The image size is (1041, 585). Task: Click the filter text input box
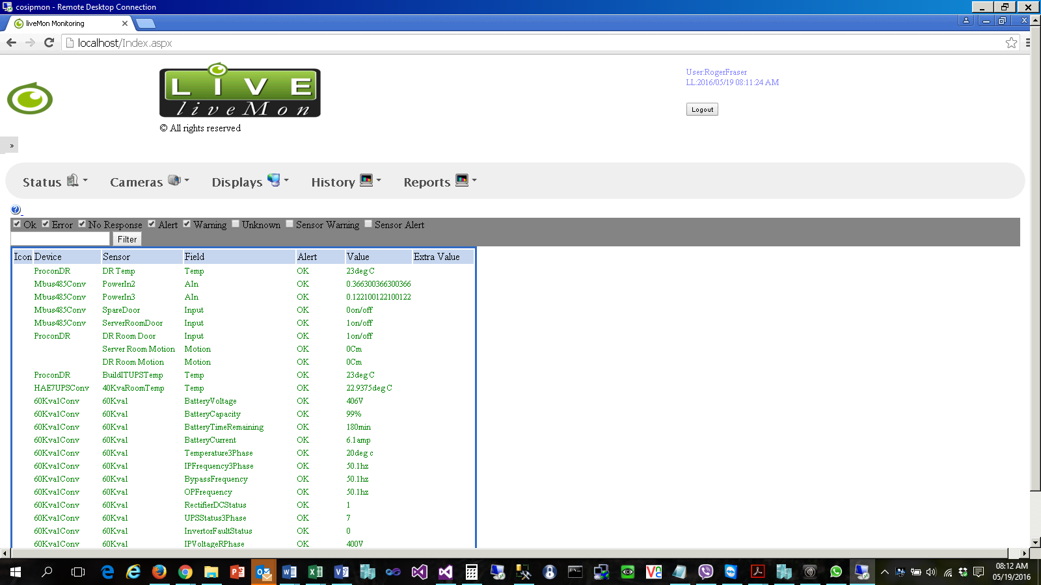(61, 239)
